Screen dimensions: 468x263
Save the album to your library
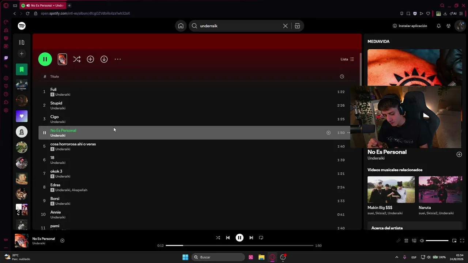coord(90,59)
